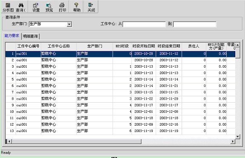
Task: Click start date 2003-11-17 in row 9
Action: (144, 105)
